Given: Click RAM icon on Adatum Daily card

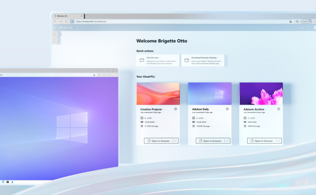Looking at the screenshot, I should pos(194,122).
